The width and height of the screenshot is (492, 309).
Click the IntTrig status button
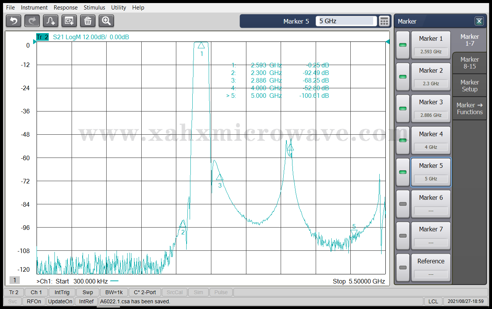(62, 292)
